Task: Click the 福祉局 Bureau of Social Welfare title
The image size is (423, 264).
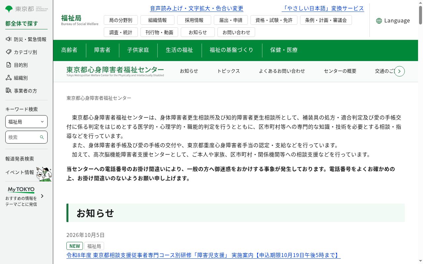Action: click(x=80, y=20)
